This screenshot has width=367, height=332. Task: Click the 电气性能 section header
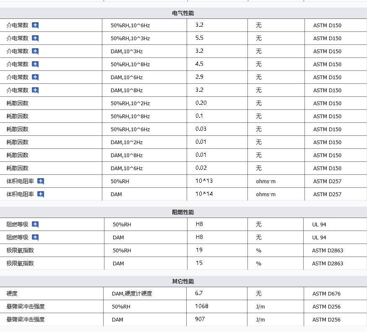tap(183, 13)
